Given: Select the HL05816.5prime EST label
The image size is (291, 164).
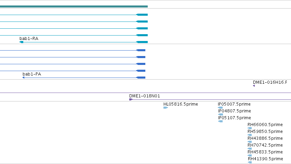Looking at the screenshot, I should (181, 104).
